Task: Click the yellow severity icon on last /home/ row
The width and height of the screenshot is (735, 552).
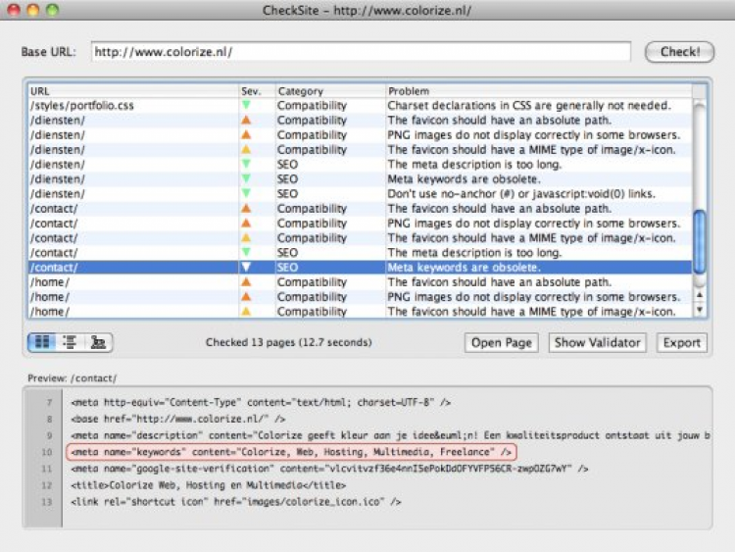Action: tap(246, 312)
